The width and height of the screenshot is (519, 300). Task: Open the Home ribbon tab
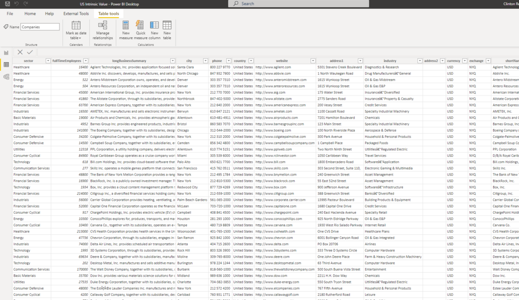[30, 13]
